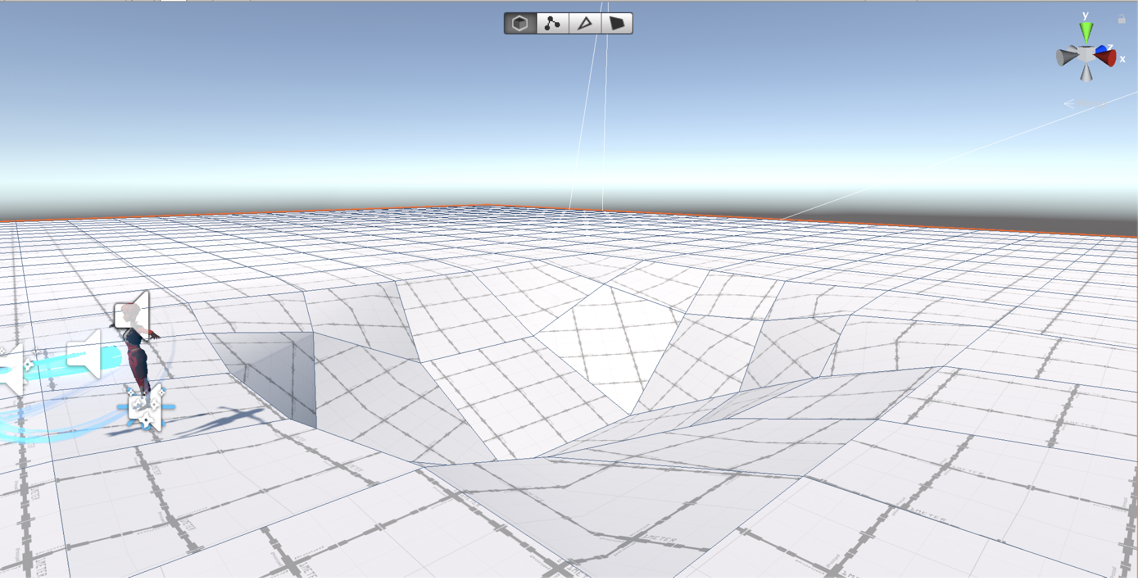This screenshot has height=578, width=1138.
Task: Toggle the scene rotation lock icon
Action: click(1121, 19)
